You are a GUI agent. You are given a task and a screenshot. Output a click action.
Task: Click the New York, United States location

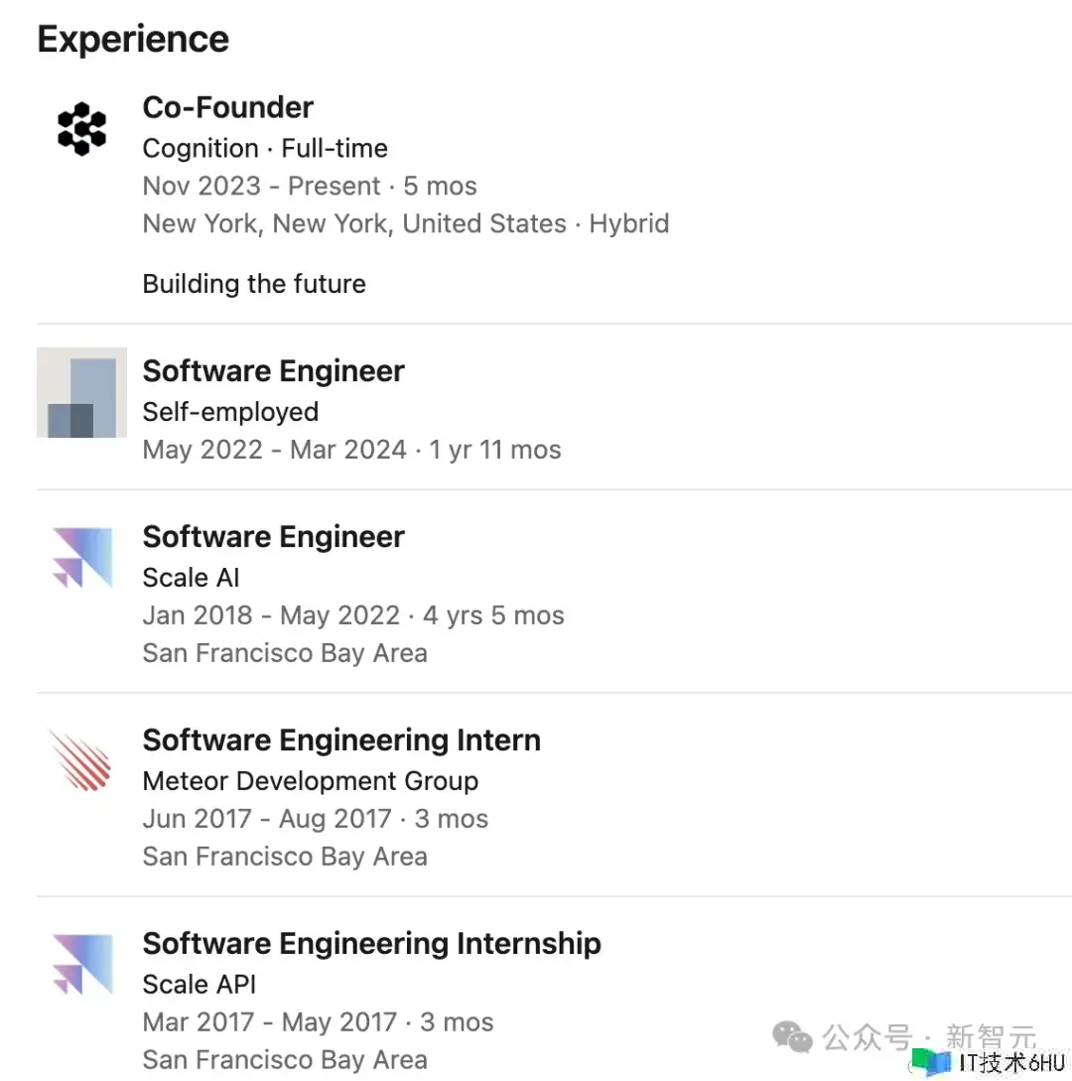[354, 223]
